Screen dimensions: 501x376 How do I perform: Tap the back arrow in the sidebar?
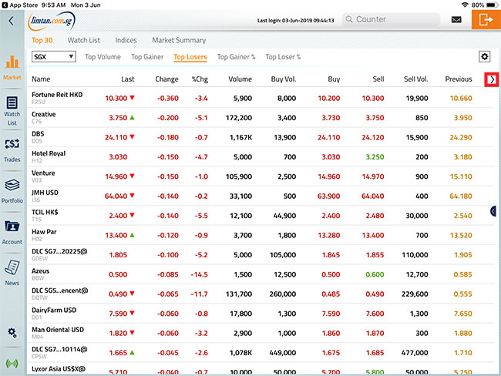click(12, 21)
